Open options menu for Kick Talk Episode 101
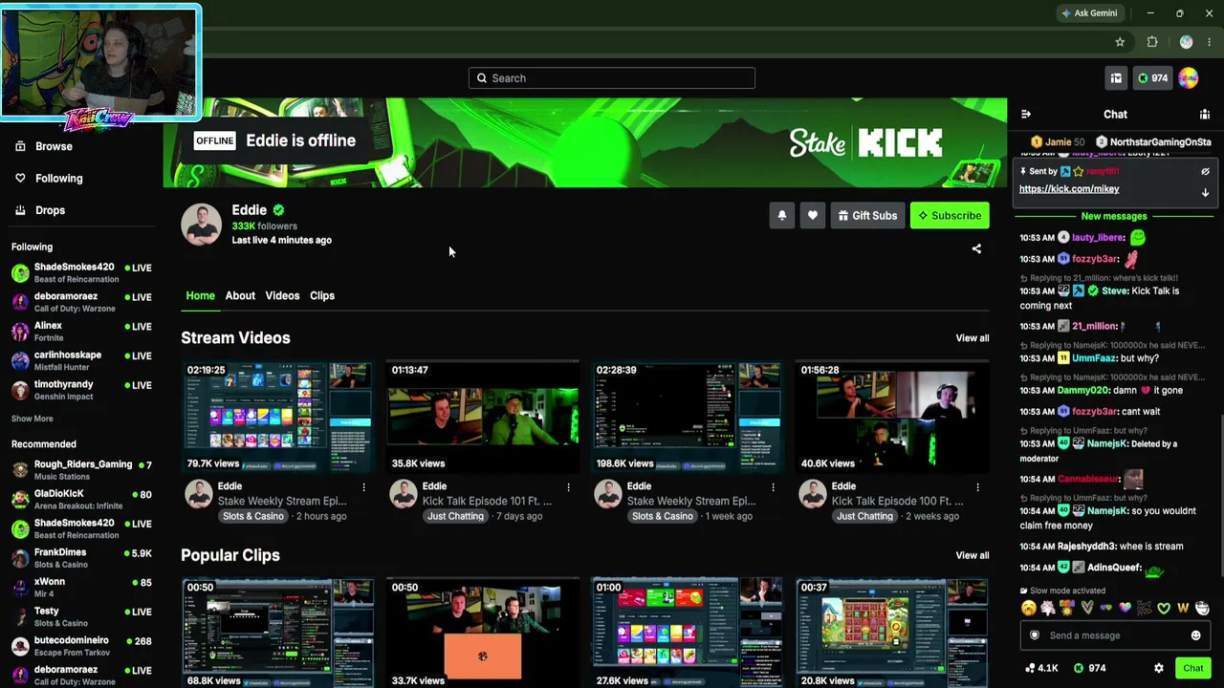This screenshot has width=1224, height=688. pos(568,487)
